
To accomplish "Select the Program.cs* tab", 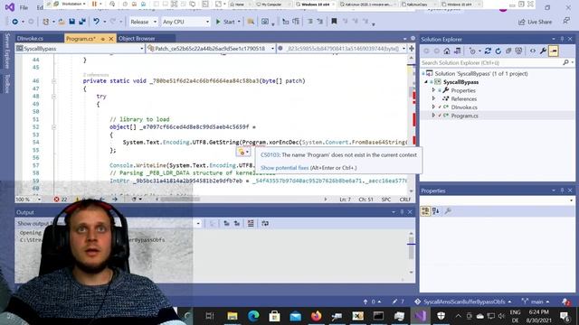I will (x=81, y=39).
